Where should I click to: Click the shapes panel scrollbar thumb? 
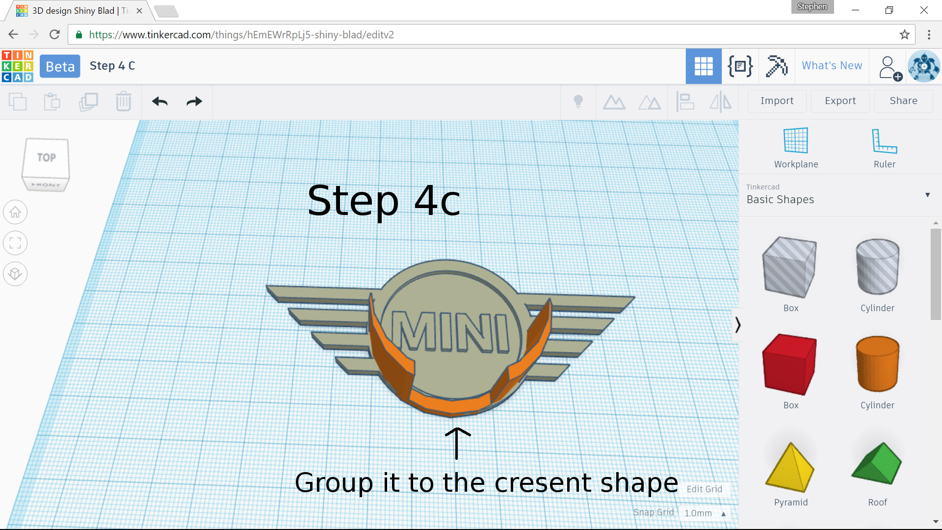click(936, 274)
